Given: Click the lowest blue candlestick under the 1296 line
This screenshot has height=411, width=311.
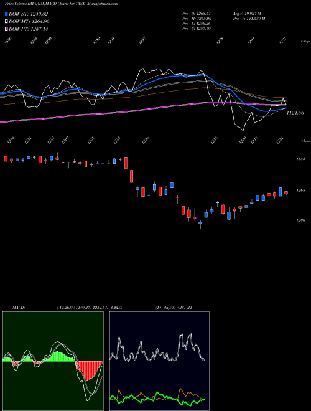Looking at the screenshot, I should pyautogui.click(x=200, y=224).
